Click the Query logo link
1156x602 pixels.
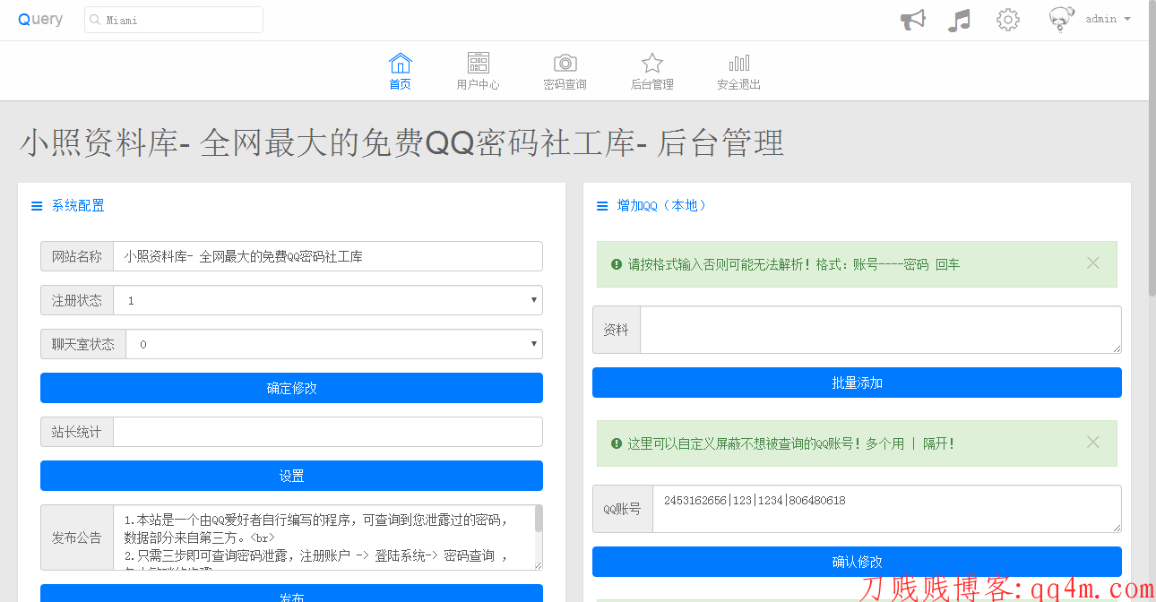point(40,19)
